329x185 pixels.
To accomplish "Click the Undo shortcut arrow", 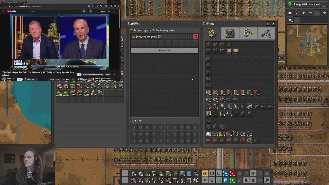I will pos(205,180).
